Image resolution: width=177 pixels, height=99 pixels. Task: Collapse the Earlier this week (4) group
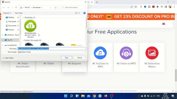(23, 40)
